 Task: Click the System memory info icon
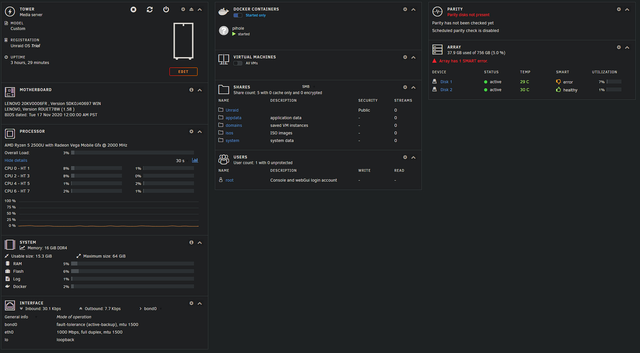click(x=191, y=242)
